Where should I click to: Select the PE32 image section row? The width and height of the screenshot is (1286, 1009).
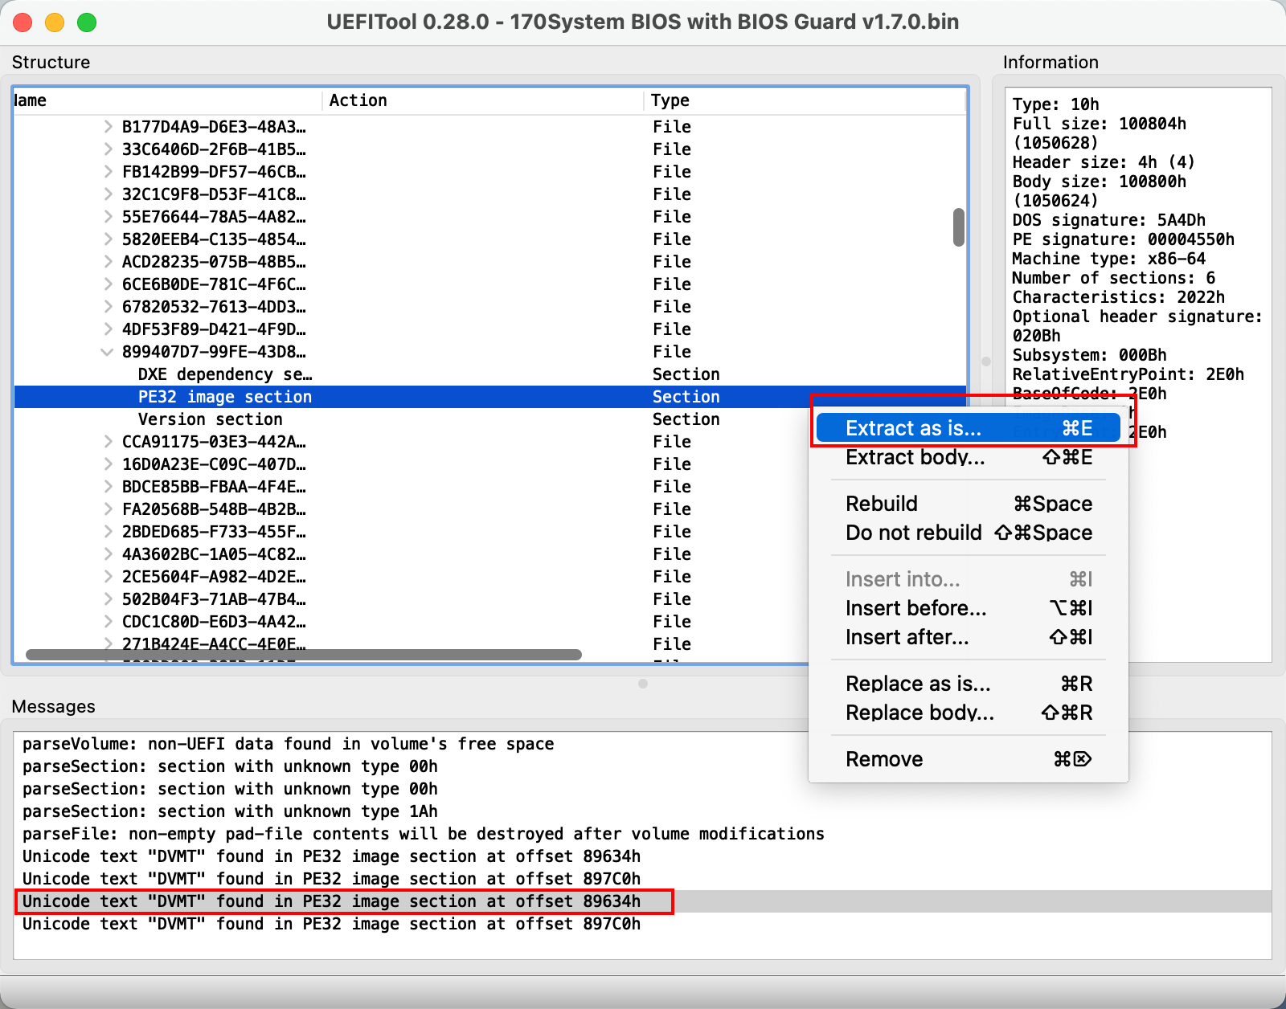point(490,397)
